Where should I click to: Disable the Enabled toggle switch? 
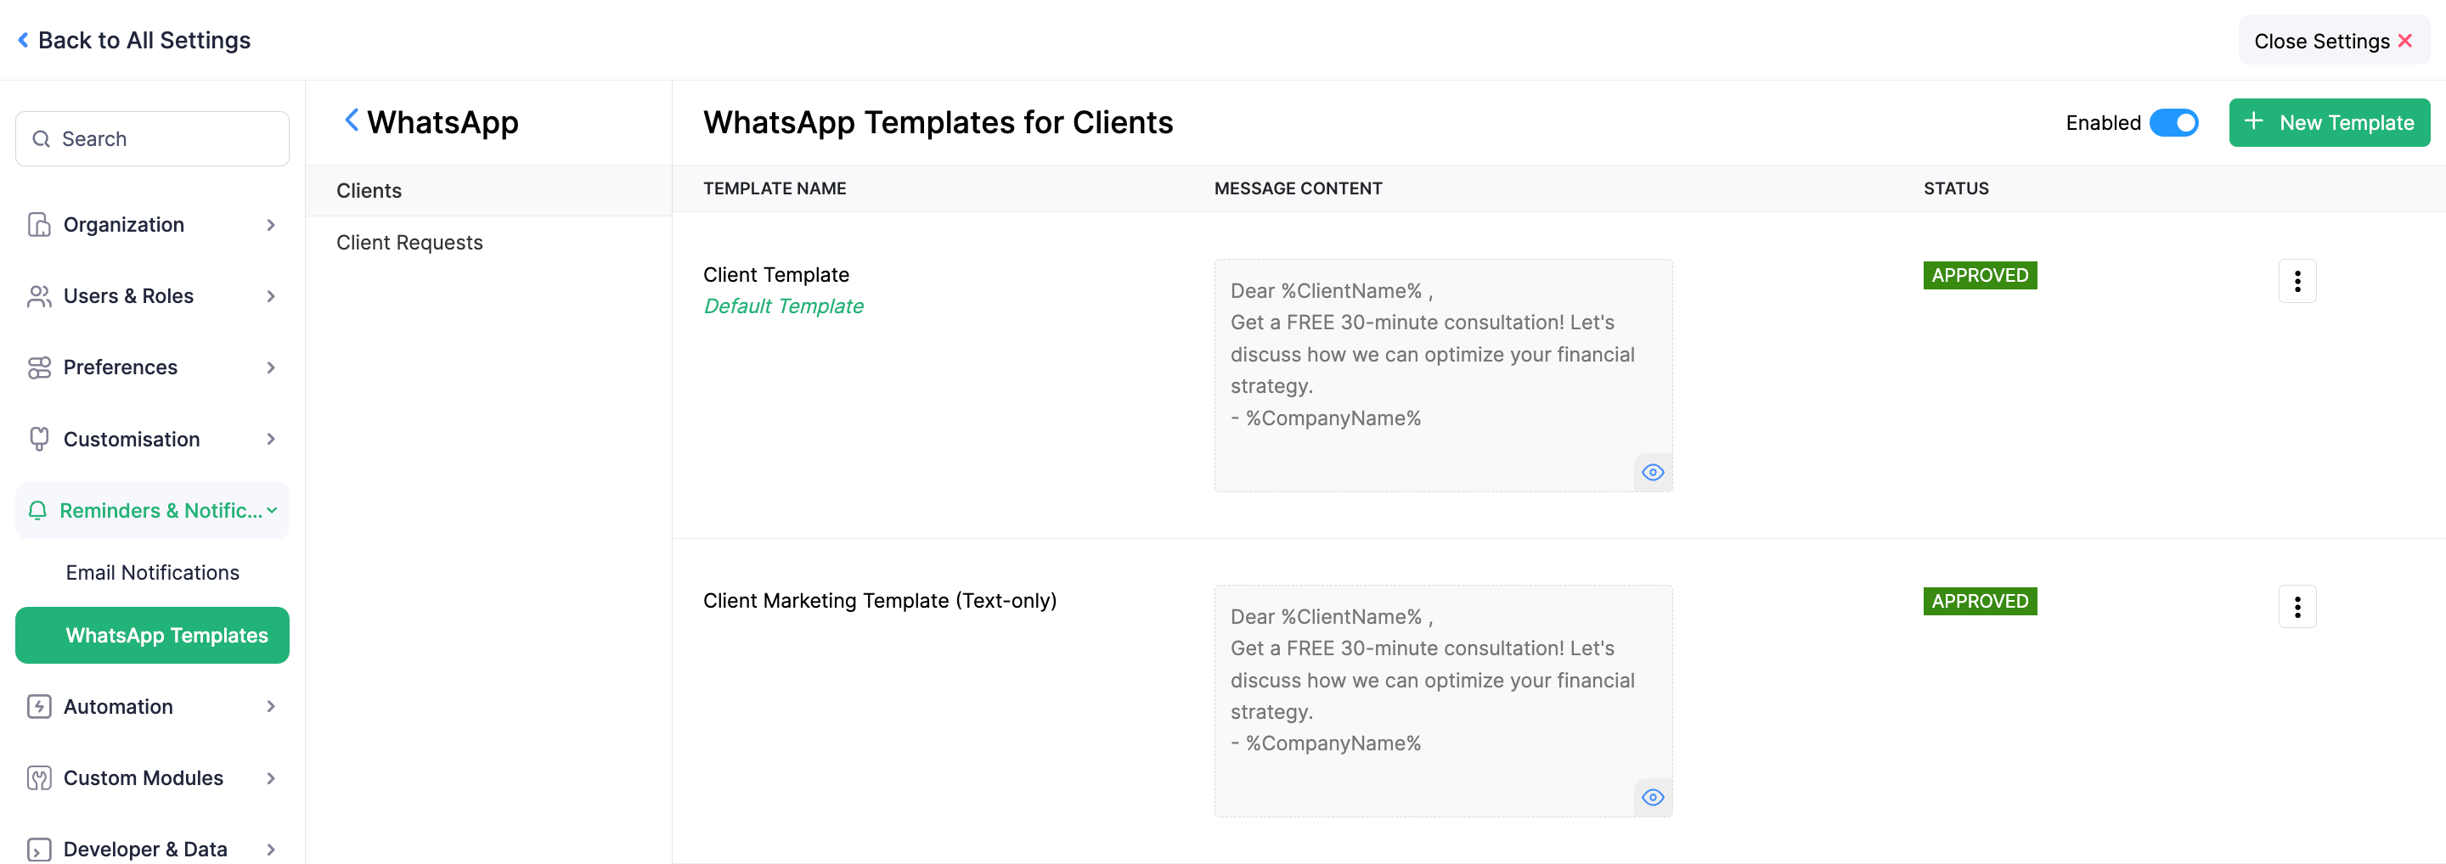pos(2173,123)
